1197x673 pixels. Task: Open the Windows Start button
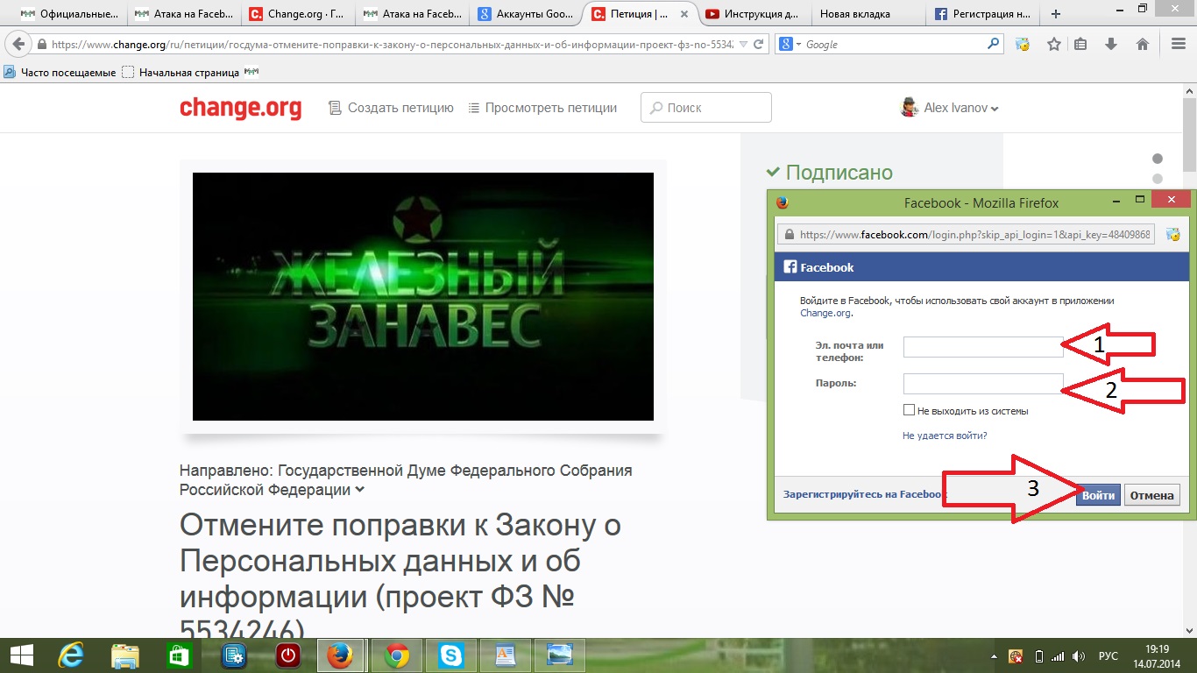tap(21, 655)
